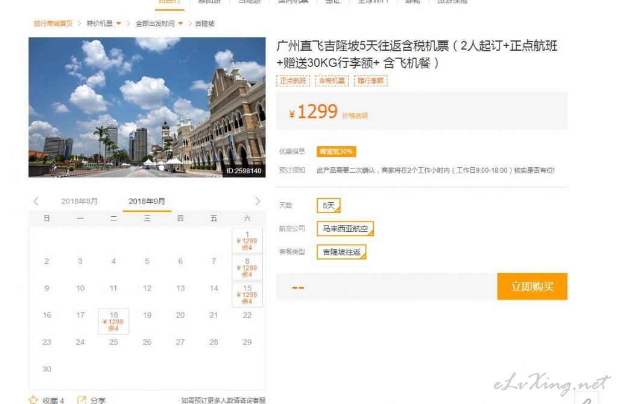Open the Kuala Lumpur product photo

(x=147, y=107)
